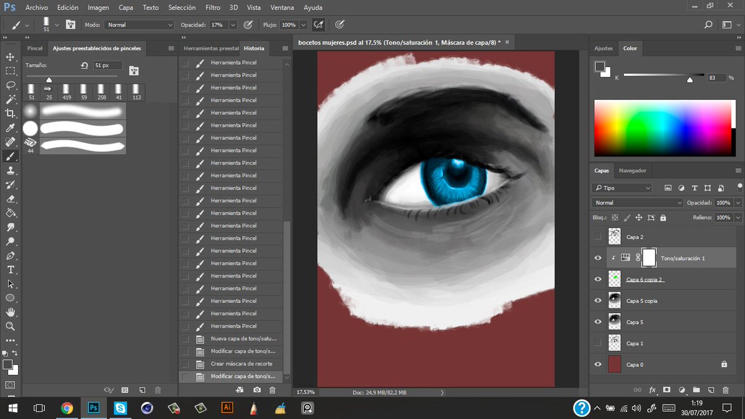Open the Archivo menu
745x419 pixels.
[37, 7]
